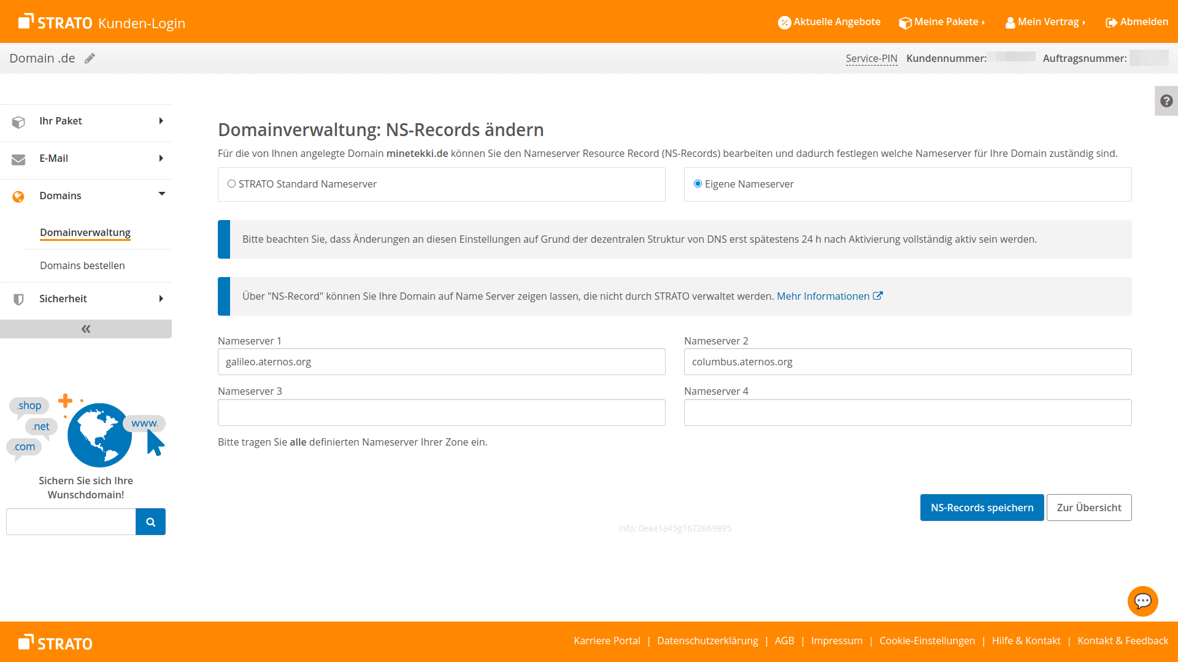The image size is (1178, 662).
Task: Expand the Ihr Paket menu arrow
Action: 161,121
